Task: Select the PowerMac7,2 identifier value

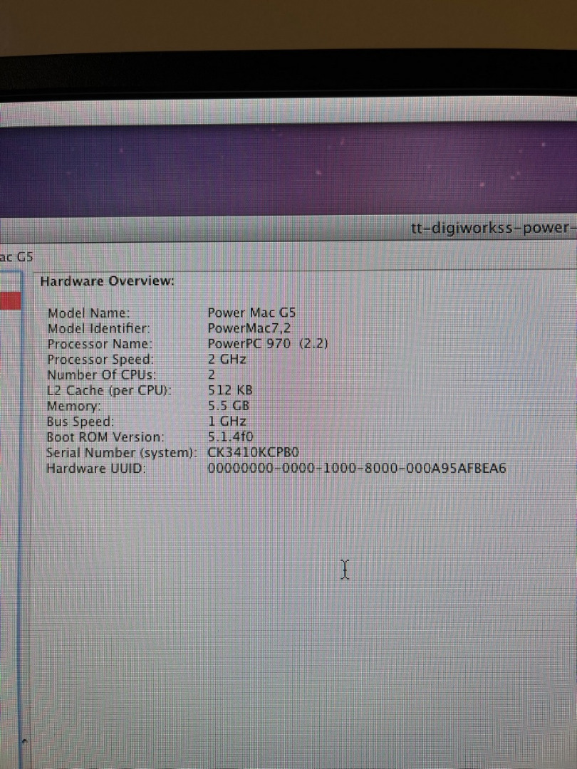Action: pos(249,328)
